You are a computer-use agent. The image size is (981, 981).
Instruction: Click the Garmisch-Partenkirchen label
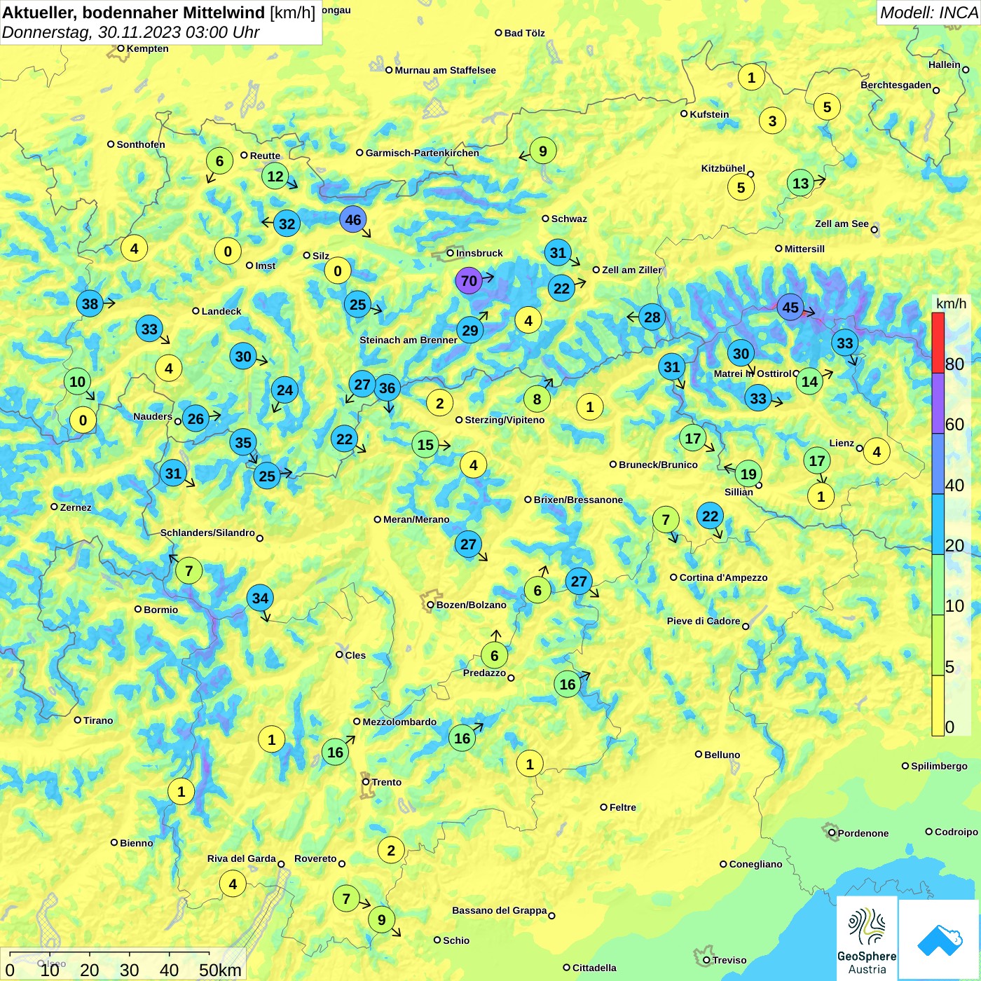click(x=423, y=153)
